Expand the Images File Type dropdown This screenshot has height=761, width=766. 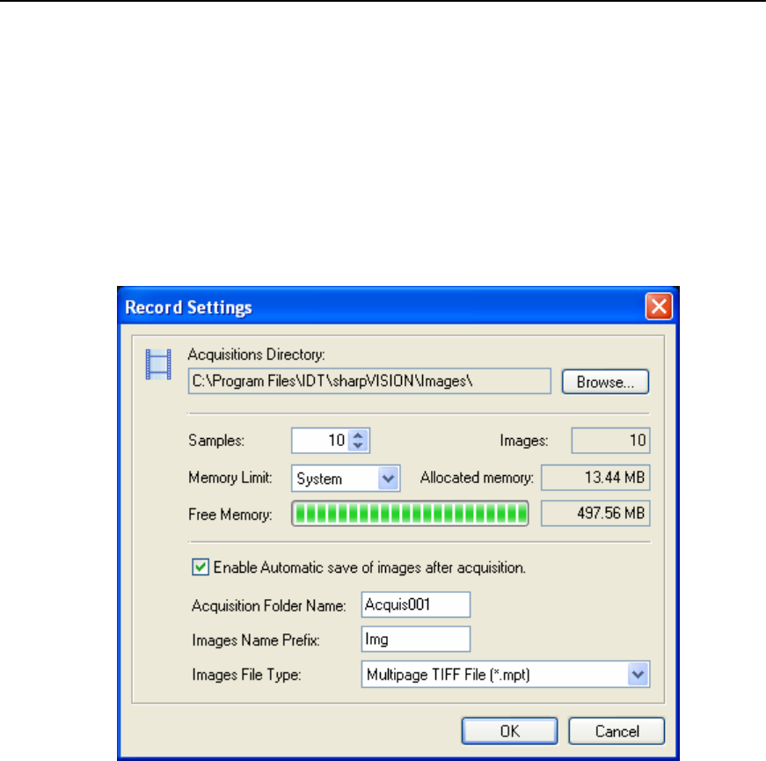click(x=639, y=675)
